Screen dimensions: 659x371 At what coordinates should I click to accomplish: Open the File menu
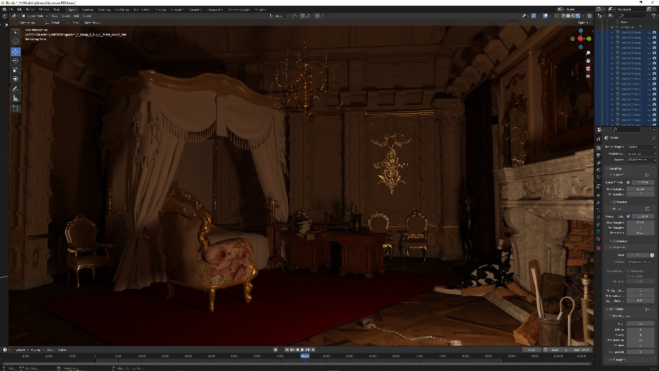click(x=11, y=9)
